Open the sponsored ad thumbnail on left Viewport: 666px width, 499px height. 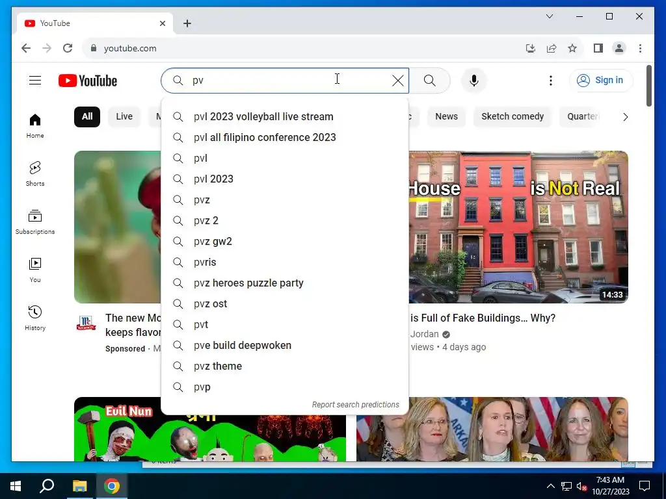point(118,227)
